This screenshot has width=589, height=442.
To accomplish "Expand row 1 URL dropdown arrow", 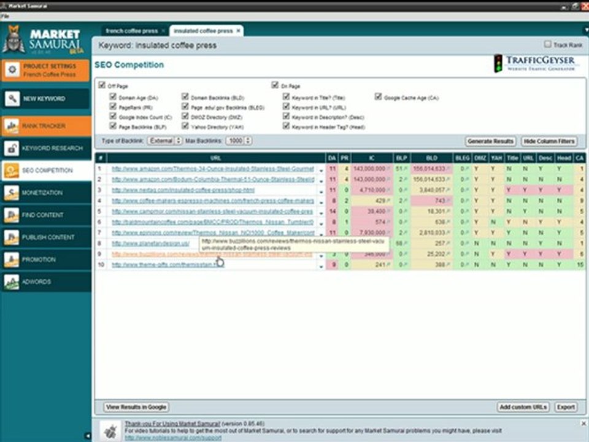I will [x=321, y=170].
